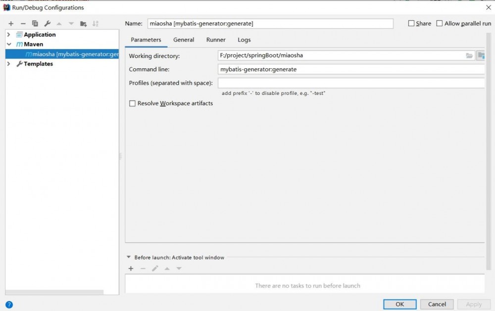Viewport: 495px width, 311px height.
Task: Enable the Share checkbox
Action: 411,23
